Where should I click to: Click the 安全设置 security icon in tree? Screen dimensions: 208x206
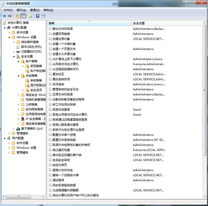(18, 56)
